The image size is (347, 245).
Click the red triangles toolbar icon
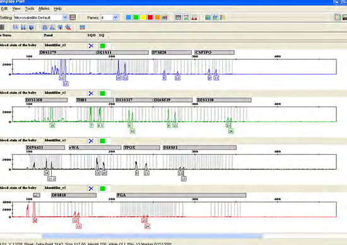point(194,17)
